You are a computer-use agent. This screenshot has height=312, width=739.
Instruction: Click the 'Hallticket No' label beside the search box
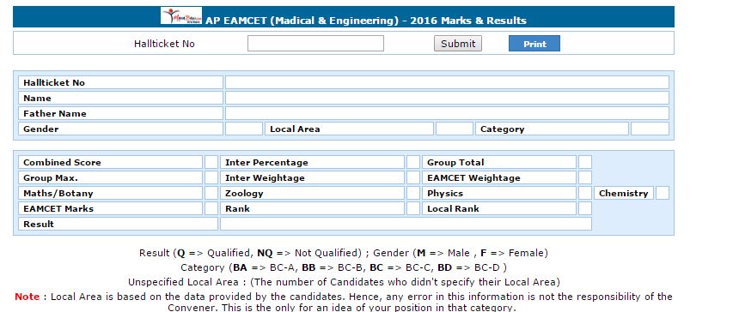[164, 44]
